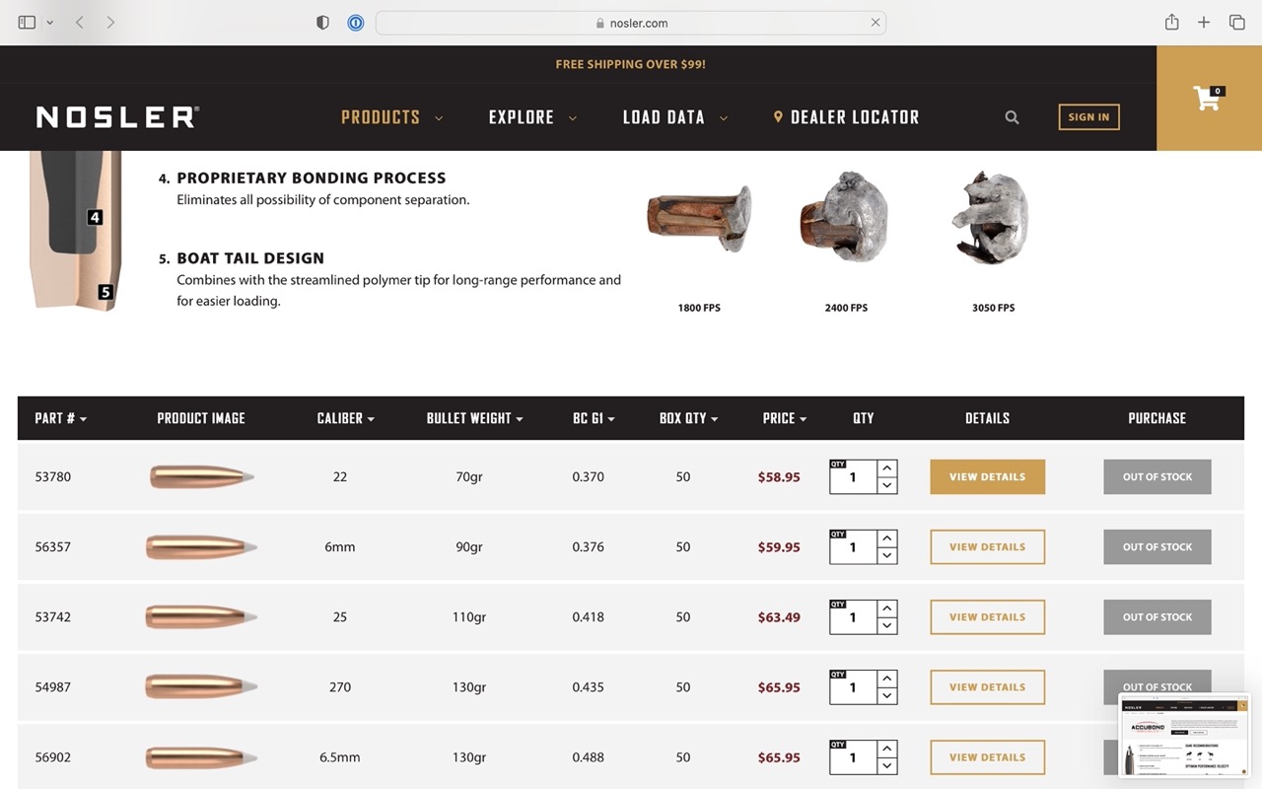This screenshot has width=1262, height=789.
Task: Sort table by Bullet Weight column
Action: [x=474, y=418]
